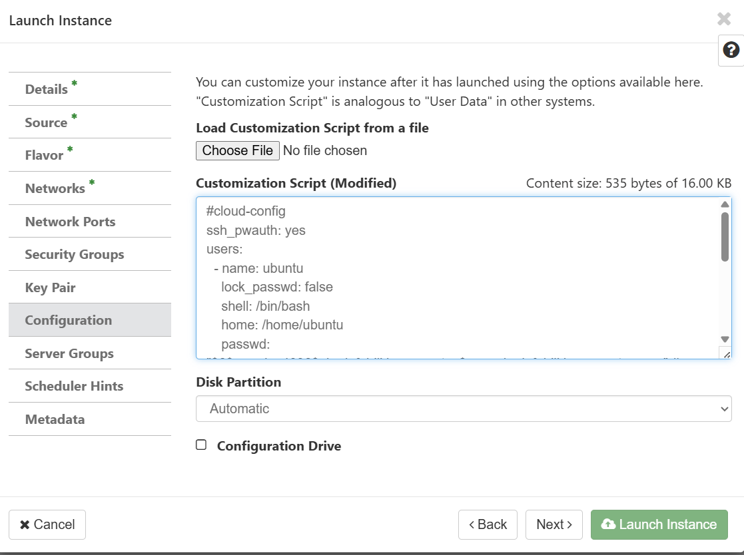Select the Flavor tab
744x555 pixels.
click(44, 155)
